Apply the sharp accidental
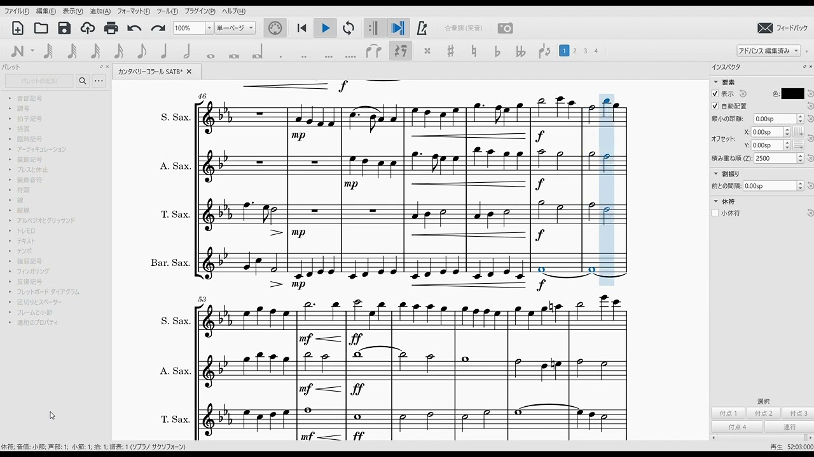This screenshot has width=814, height=457. pos(450,51)
